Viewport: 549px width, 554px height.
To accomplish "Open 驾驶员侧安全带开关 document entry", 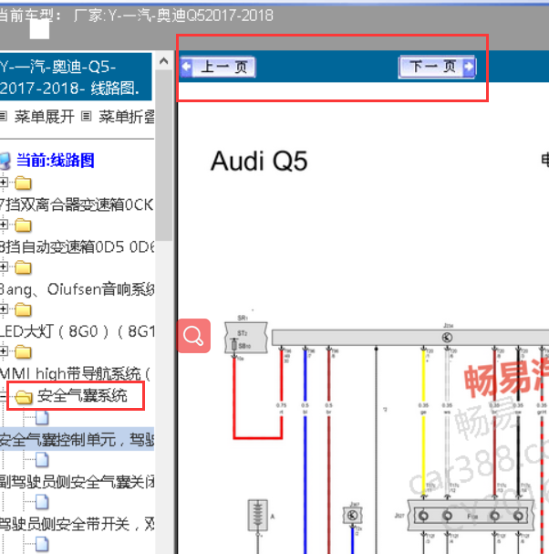I will coord(77,524).
